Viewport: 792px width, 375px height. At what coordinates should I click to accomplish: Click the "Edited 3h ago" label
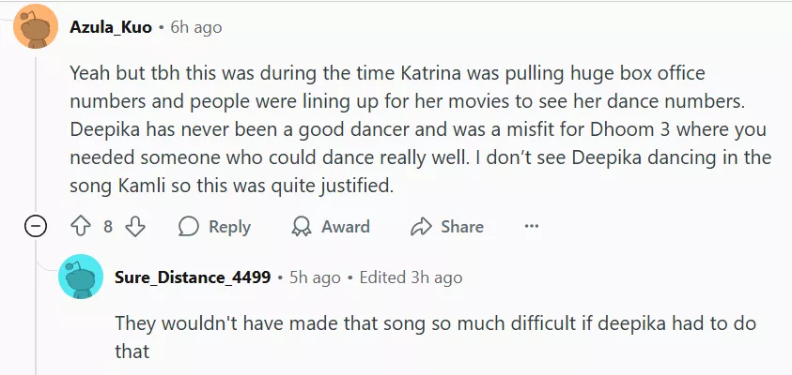(x=412, y=277)
